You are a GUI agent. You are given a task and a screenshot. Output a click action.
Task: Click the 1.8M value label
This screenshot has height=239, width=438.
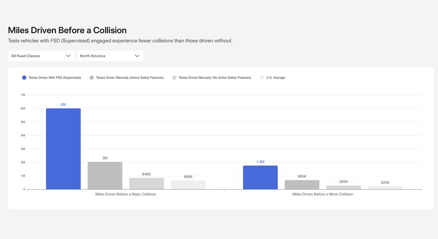coord(260,162)
